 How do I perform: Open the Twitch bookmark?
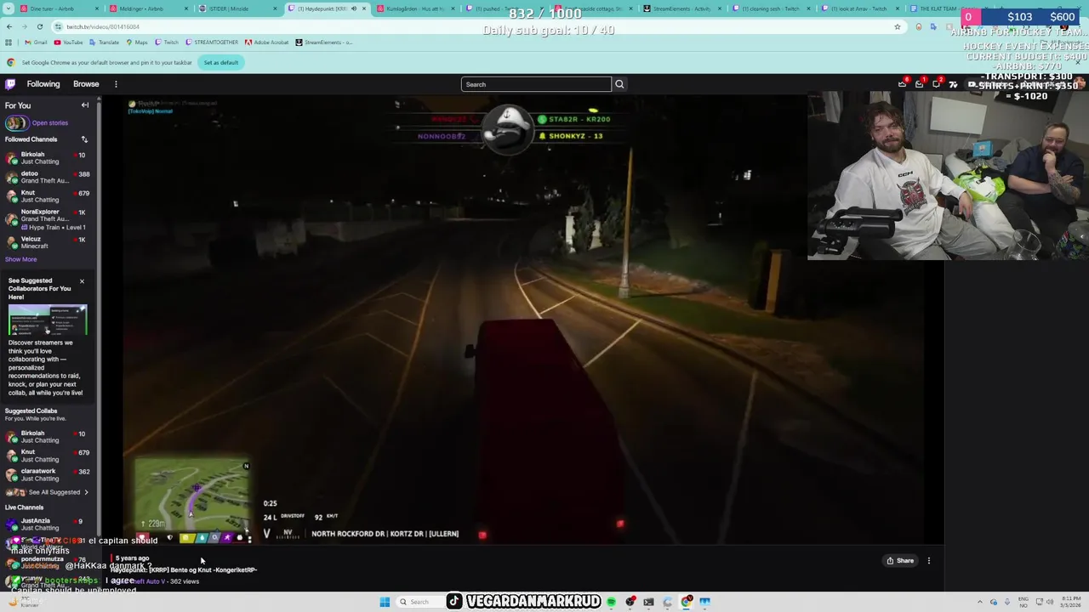(x=168, y=42)
